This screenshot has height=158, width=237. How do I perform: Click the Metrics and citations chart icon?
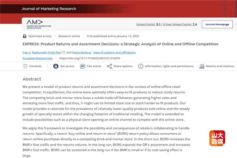pyautogui.click(x=202, y=66)
